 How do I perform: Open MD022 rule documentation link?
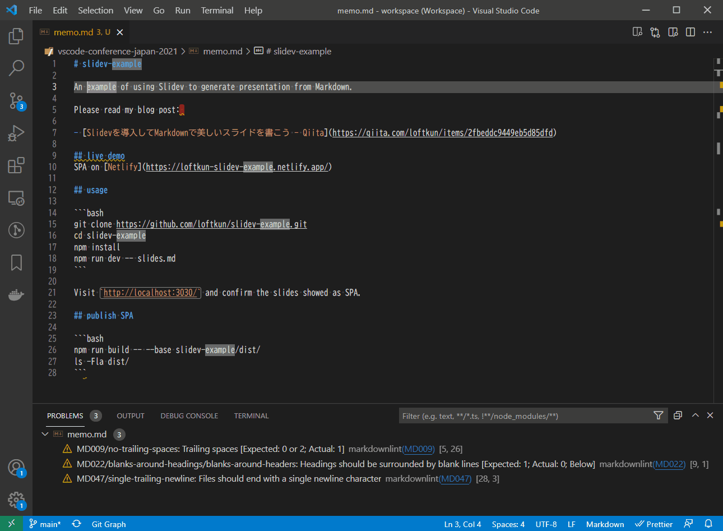pos(670,464)
